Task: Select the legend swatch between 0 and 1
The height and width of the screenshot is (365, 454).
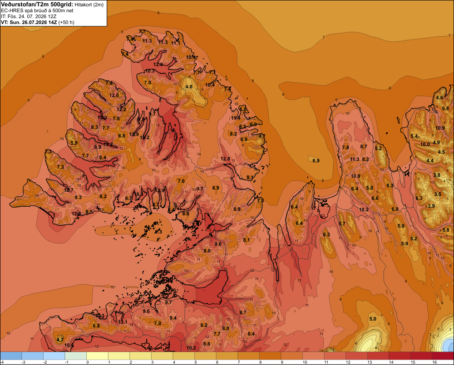Action: coord(97,355)
